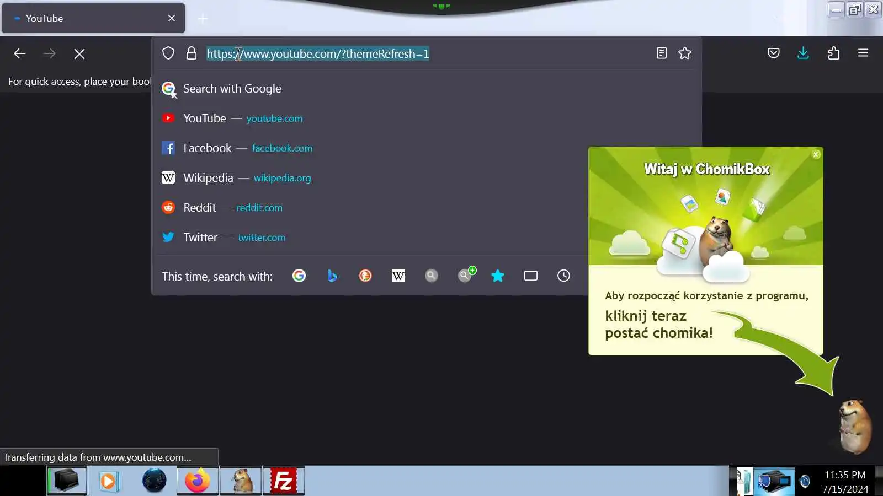The image size is (883, 496).
Task: Open the Twitter twitter.com suggestion
Action: click(x=370, y=238)
